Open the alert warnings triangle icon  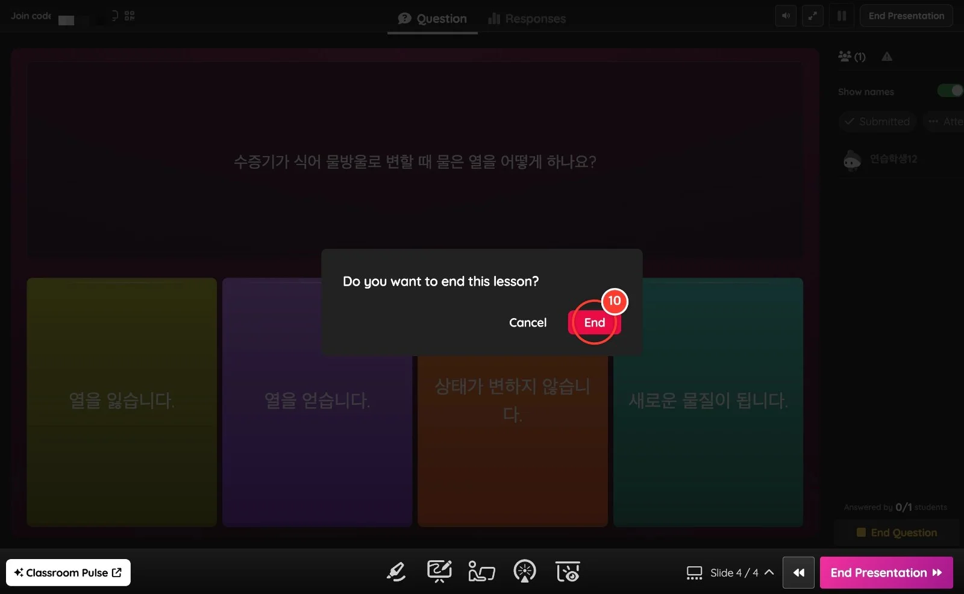(887, 57)
